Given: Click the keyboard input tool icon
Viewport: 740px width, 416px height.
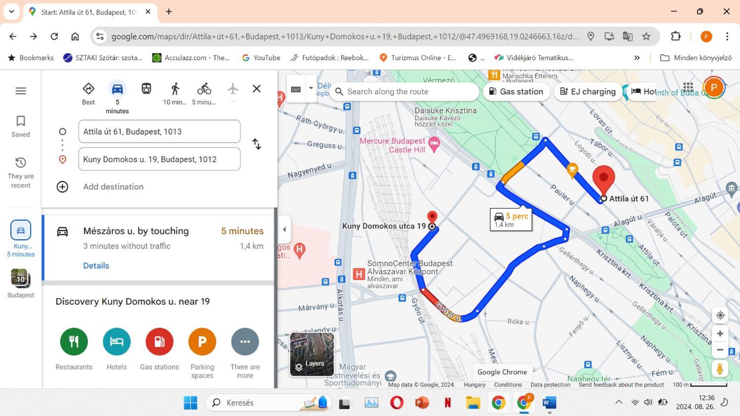Looking at the screenshot, I should click(296, 89).
